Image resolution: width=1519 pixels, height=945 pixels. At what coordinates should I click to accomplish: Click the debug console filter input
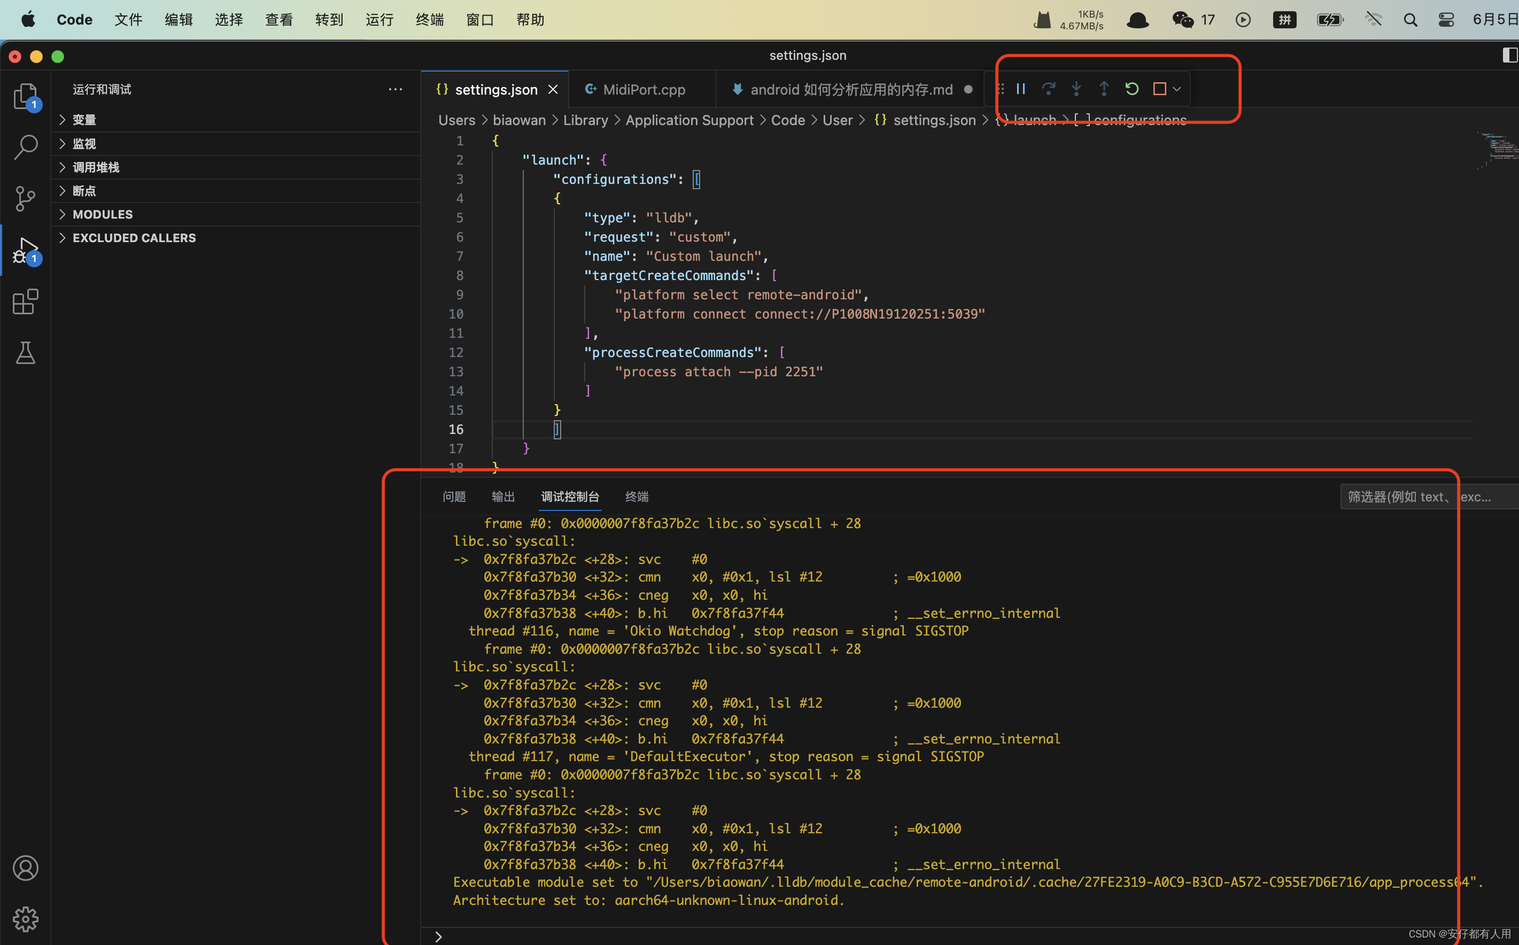[1429, 496]
